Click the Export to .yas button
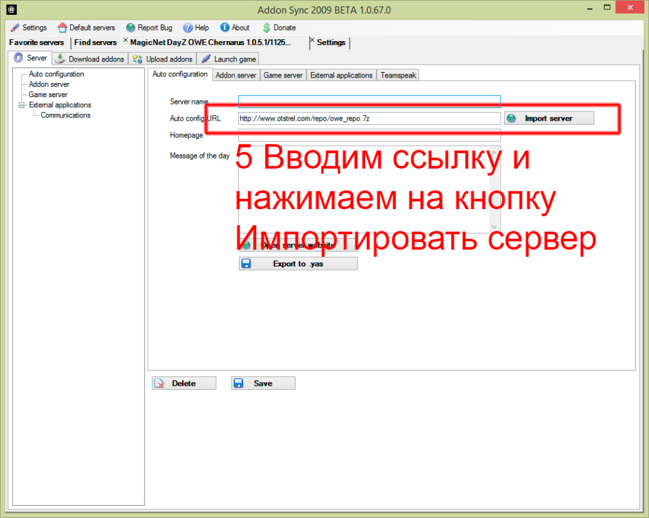 (298, 264)
